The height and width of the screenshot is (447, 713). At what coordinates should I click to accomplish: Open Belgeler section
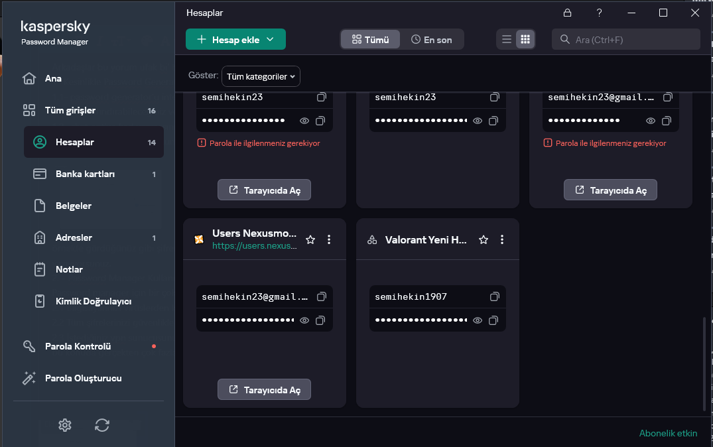(x=94, y=206)
